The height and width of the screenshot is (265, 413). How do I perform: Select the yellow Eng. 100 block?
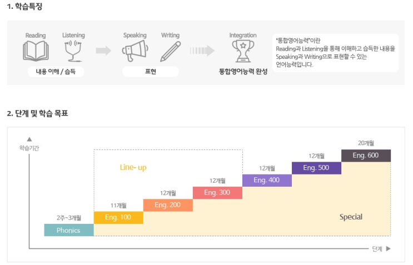(118, 217)
